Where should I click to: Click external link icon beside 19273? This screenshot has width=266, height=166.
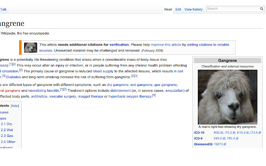click(225, 144)
